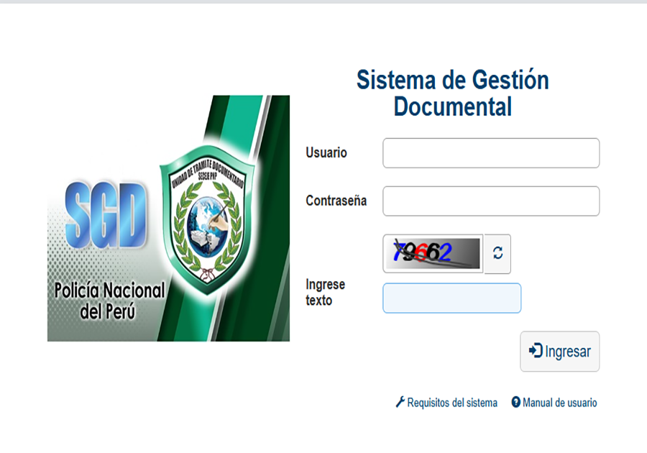Click the question mark icon beside Manual de usuario

tap(515, 402)
